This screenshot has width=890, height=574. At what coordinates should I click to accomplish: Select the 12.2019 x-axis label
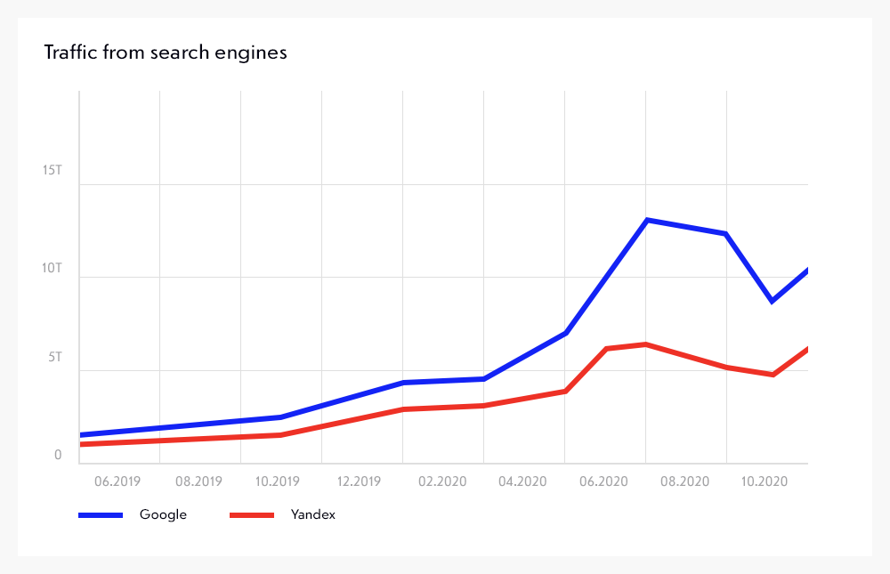[x=360, y=481]
